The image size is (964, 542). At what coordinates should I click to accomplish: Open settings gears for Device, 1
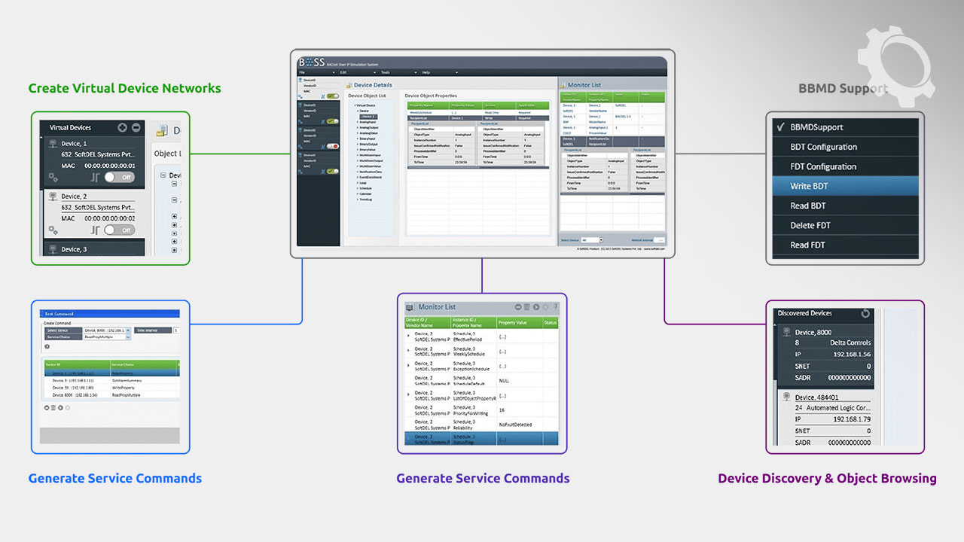click(53, 178)
